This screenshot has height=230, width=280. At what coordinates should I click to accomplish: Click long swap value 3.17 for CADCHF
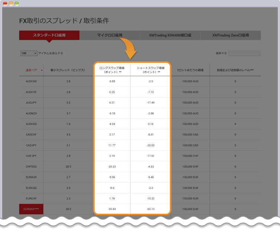[112, 135]
